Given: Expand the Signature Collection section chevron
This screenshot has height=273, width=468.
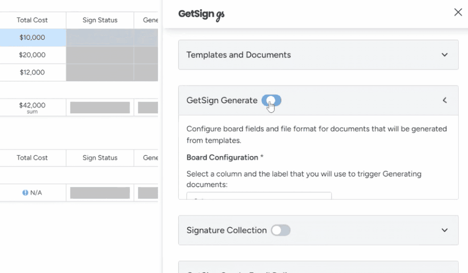Looking at the screenshot, I should [x=444, y=230].
